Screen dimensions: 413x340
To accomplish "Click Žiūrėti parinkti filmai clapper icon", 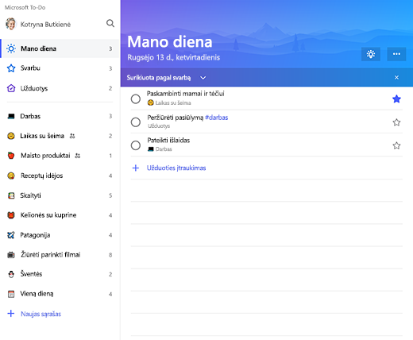I will [x=11, y=255].
